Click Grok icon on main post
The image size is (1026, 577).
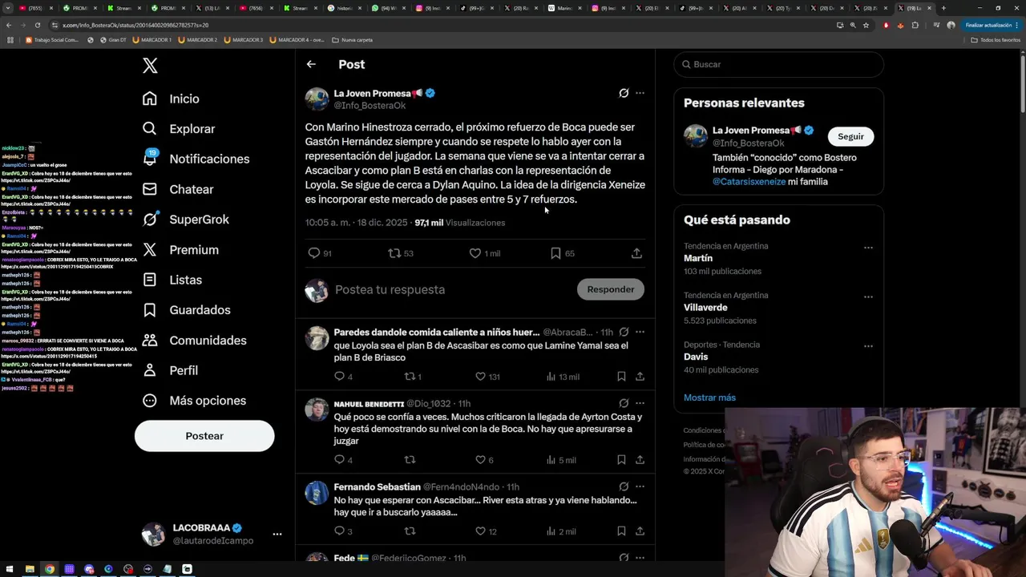[624, 93]
